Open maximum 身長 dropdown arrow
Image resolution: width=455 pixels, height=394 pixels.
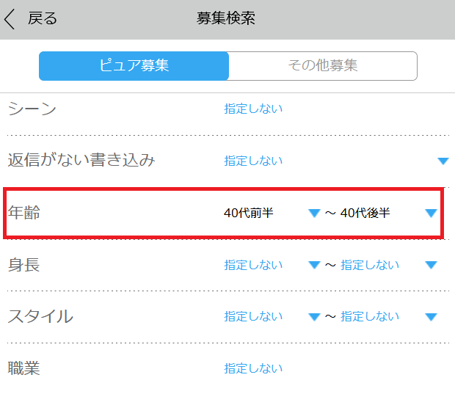click(431, 265)
